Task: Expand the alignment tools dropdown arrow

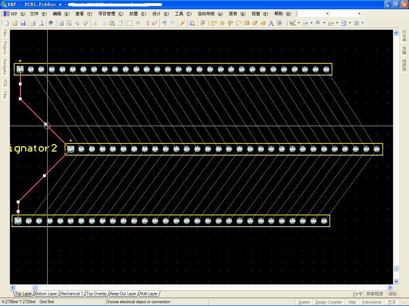Action: click(x=311, y=23)
